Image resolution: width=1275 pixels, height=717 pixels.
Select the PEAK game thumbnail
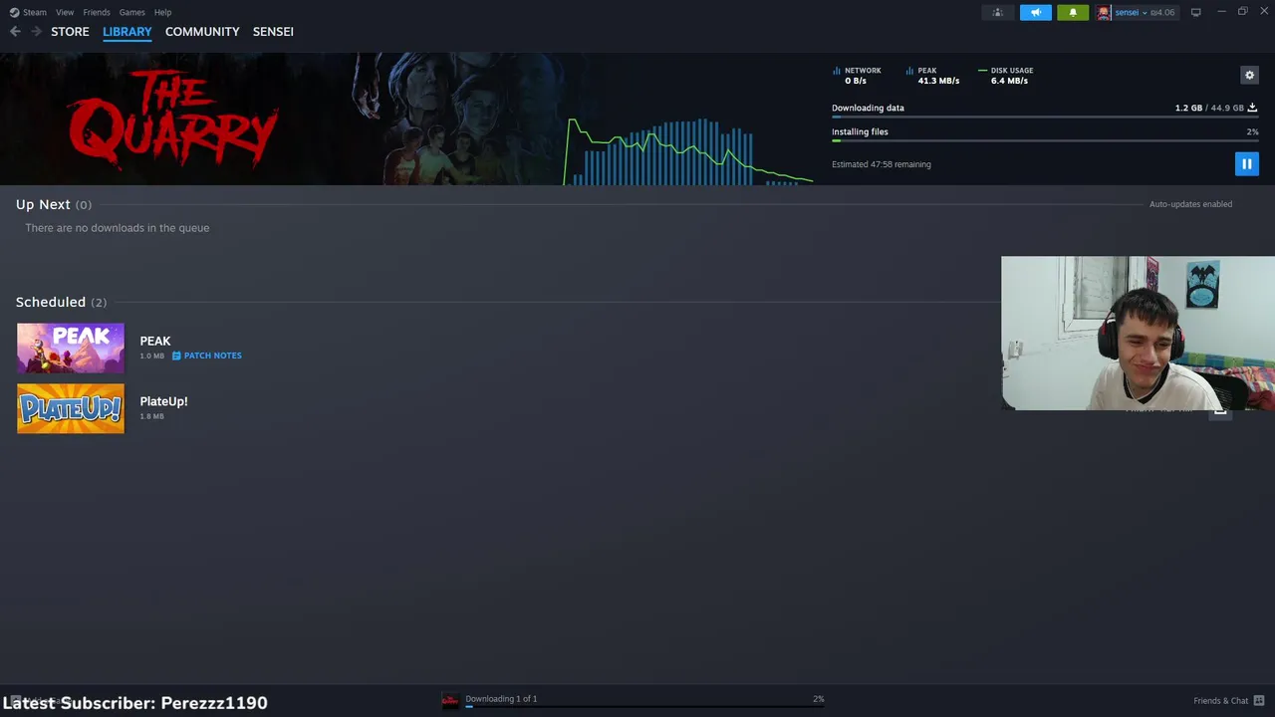(71, 348)
